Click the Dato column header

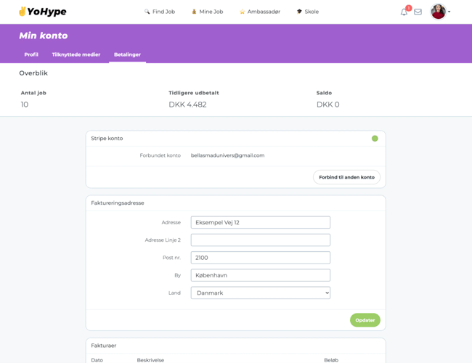tap(97, 360)
